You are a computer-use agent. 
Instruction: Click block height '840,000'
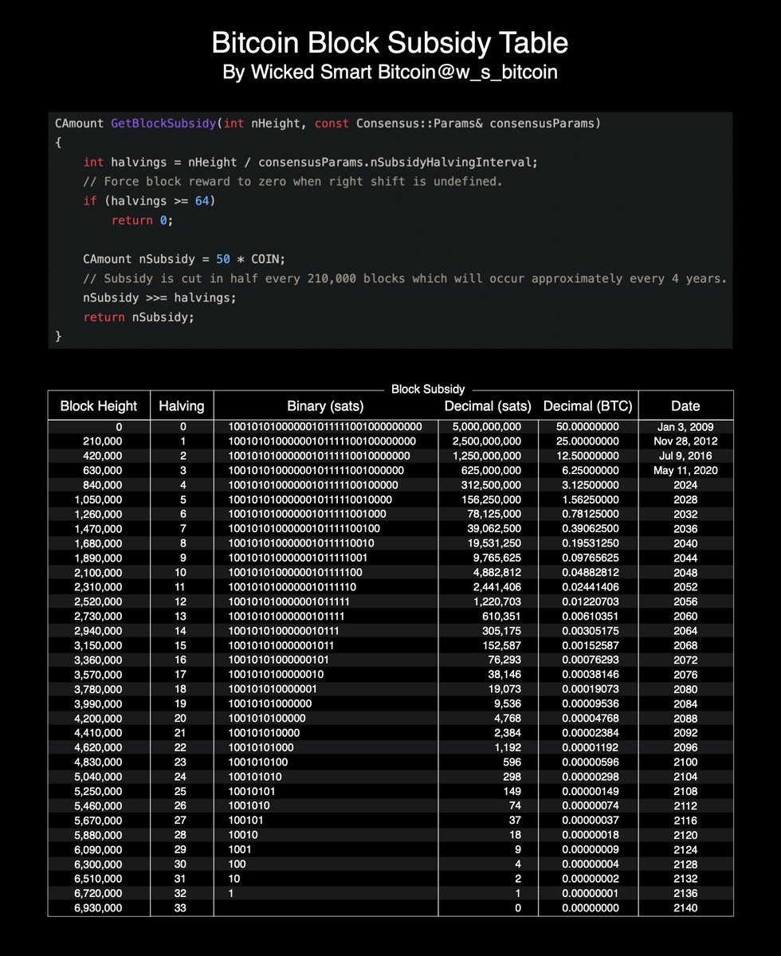tap(102, 485)
